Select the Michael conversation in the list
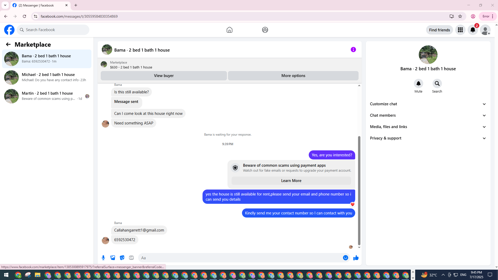This screenshot has width=498, height=280. (x=47, y=78)
